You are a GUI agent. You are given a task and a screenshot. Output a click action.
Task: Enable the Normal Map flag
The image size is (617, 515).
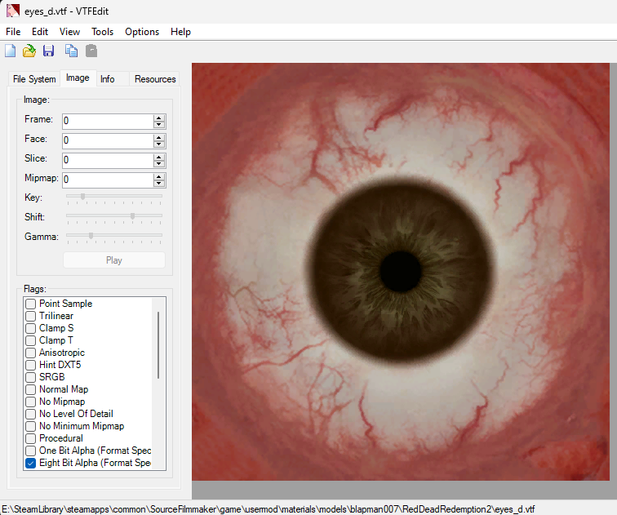pyautogui.click(x=31, y=389)
